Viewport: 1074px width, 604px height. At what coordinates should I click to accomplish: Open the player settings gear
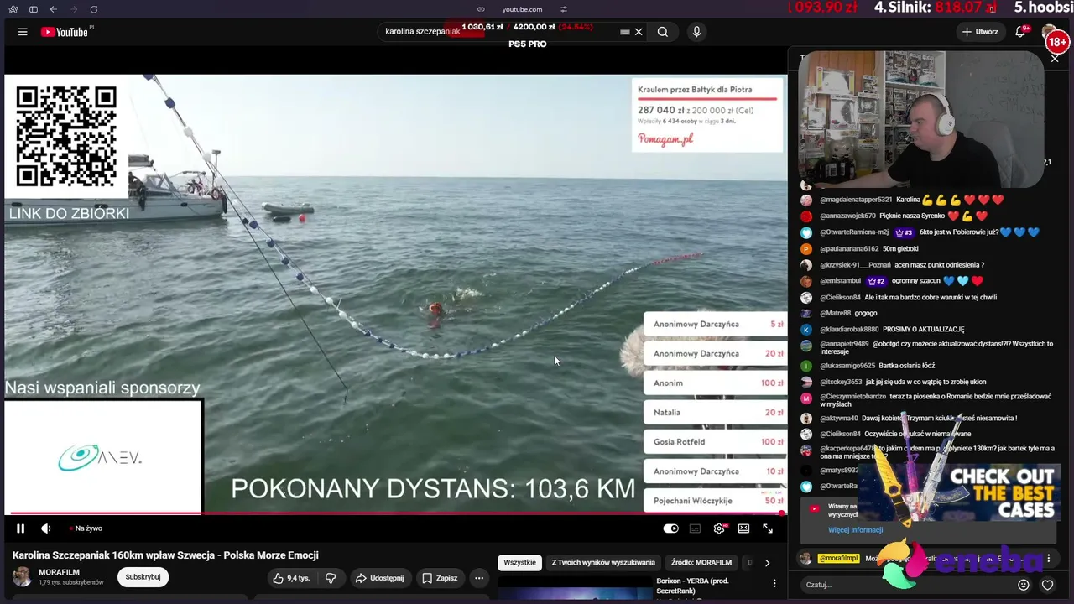click(x=719, y=528)
